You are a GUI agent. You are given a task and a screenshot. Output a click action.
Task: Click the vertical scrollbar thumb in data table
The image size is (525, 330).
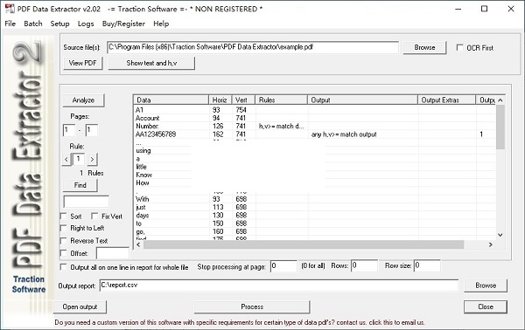(500, 127)
